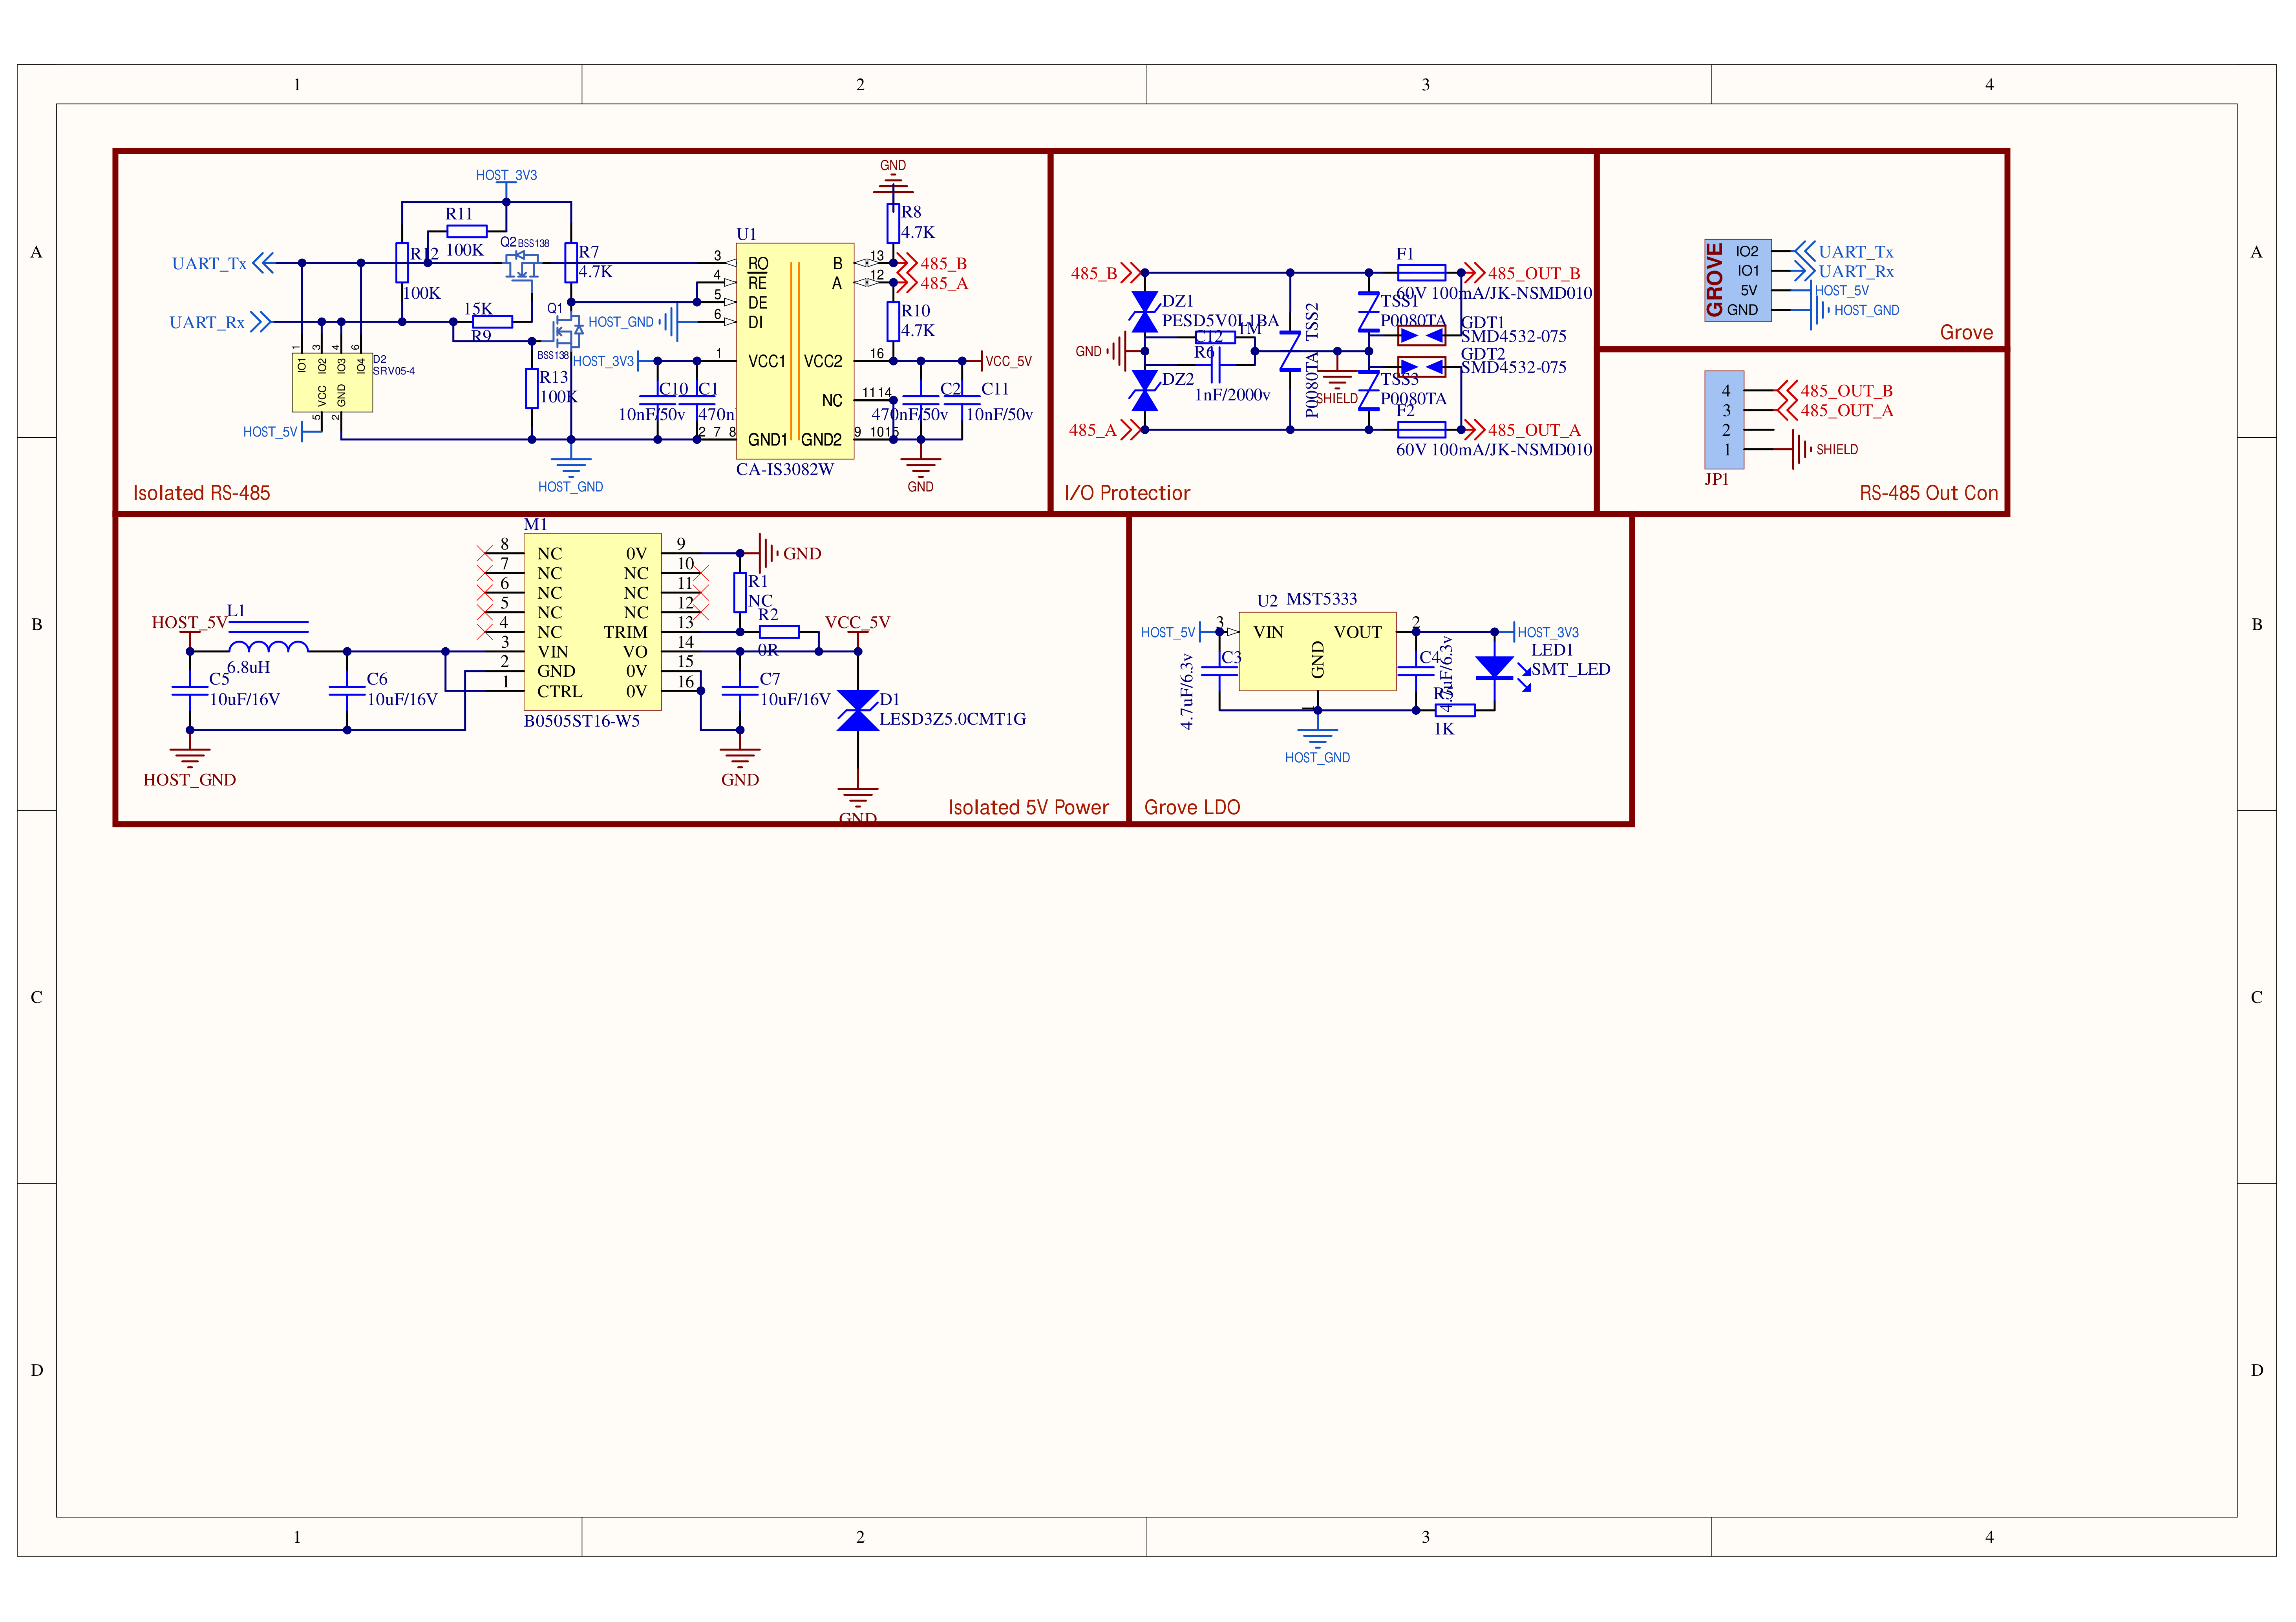Click the 'MST5333' part name text

1321,599
